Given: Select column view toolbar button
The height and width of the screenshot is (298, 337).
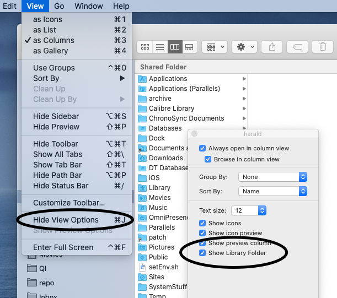Looking at the screenshot, I should click(x=175, y=47).
